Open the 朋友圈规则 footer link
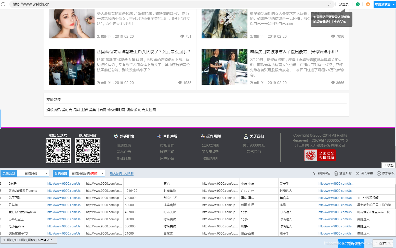This screenshot has width=396, height=248. pos(210,152)
